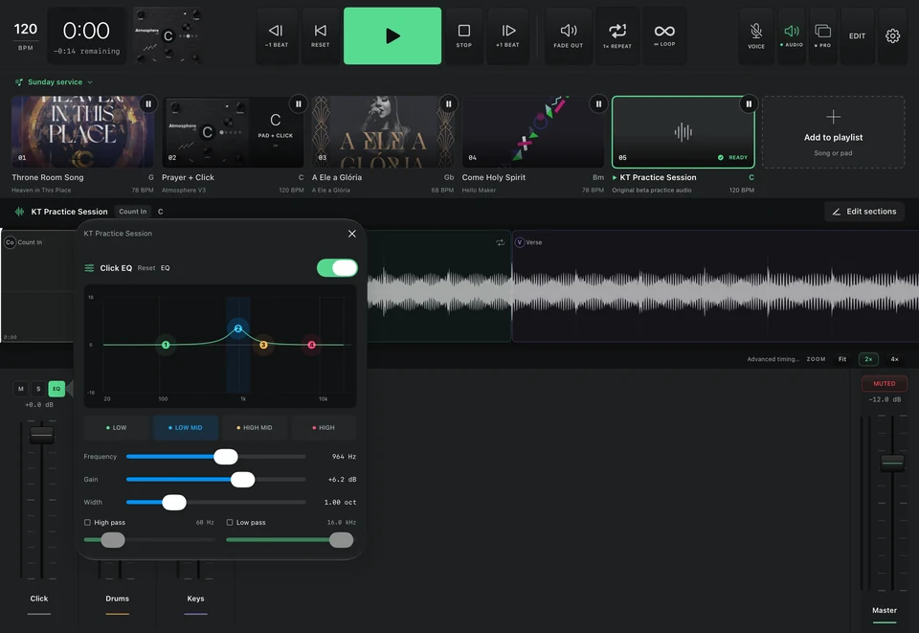This screenshot has width=919, height=633.
Task: Switch to the HIGH MID band tab
Action: 255,428
